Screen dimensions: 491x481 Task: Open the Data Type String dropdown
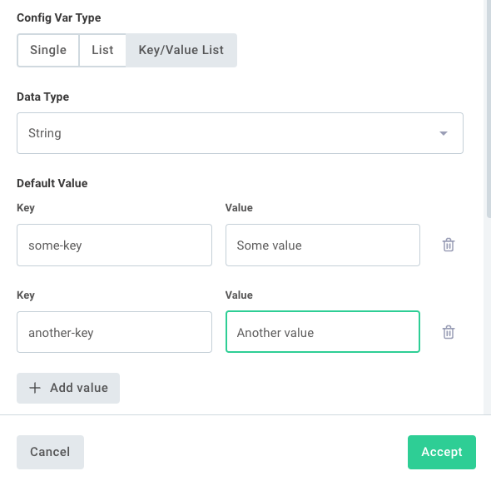[240, 133]
